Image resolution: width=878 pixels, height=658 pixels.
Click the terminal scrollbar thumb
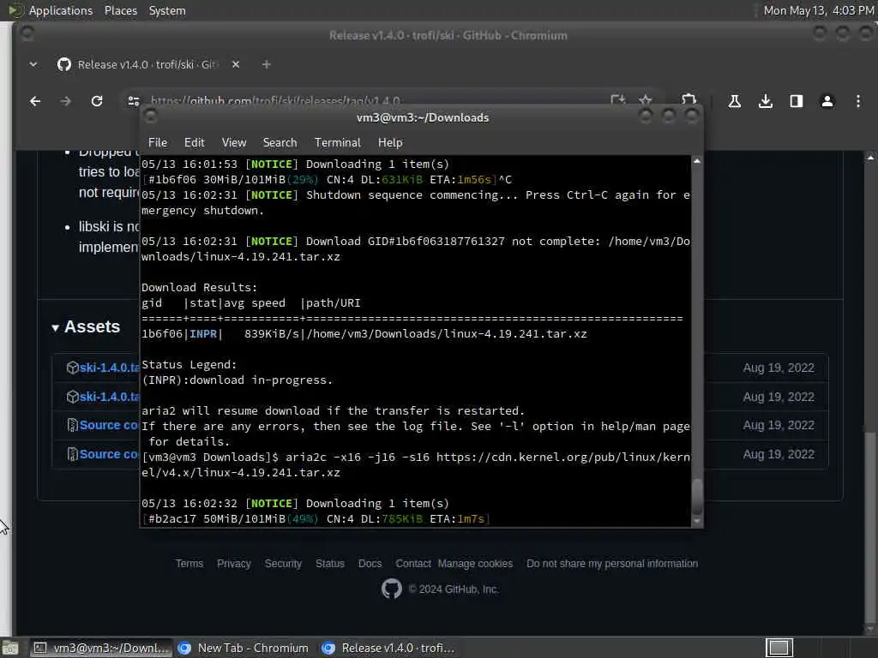pos(696,497)
